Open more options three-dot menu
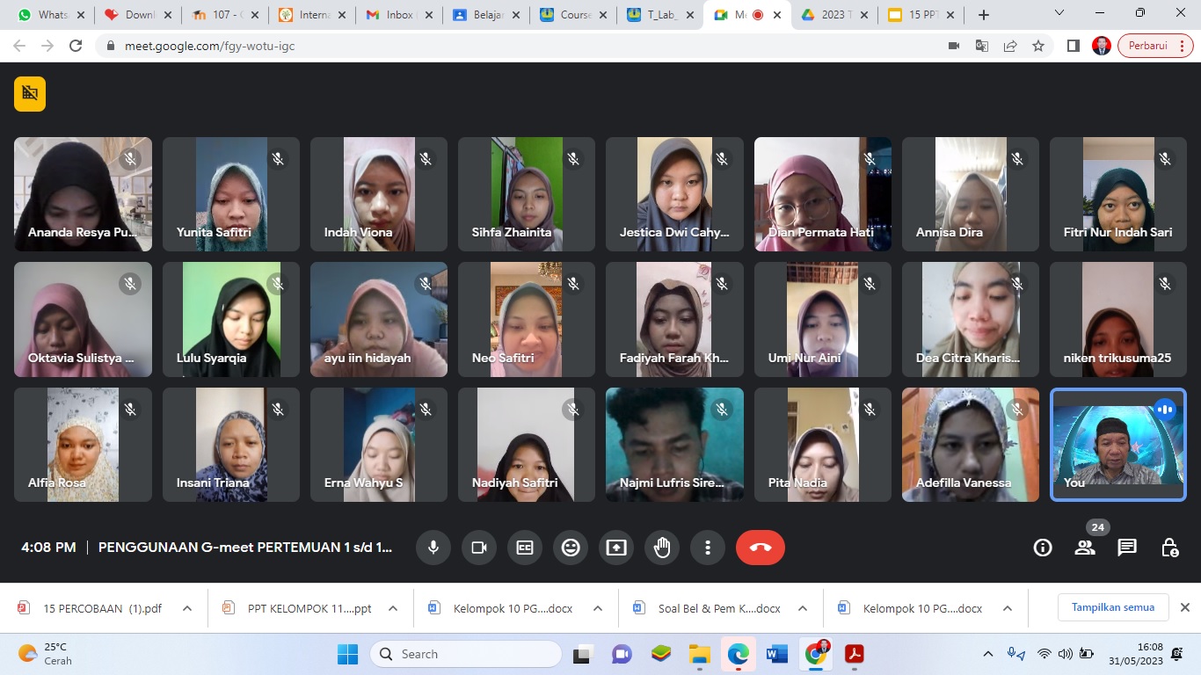 point(708,548)
